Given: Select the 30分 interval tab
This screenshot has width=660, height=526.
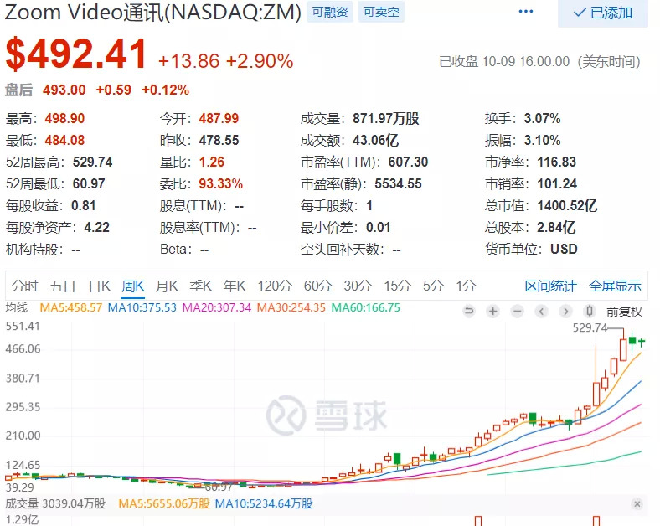Looking at the screenshot, I should 358,286.
